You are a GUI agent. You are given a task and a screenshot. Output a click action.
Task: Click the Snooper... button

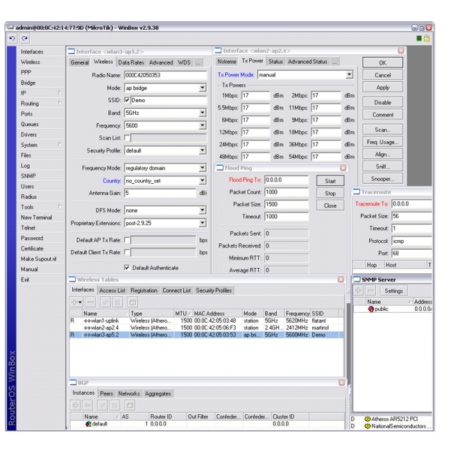coord(382,179)
